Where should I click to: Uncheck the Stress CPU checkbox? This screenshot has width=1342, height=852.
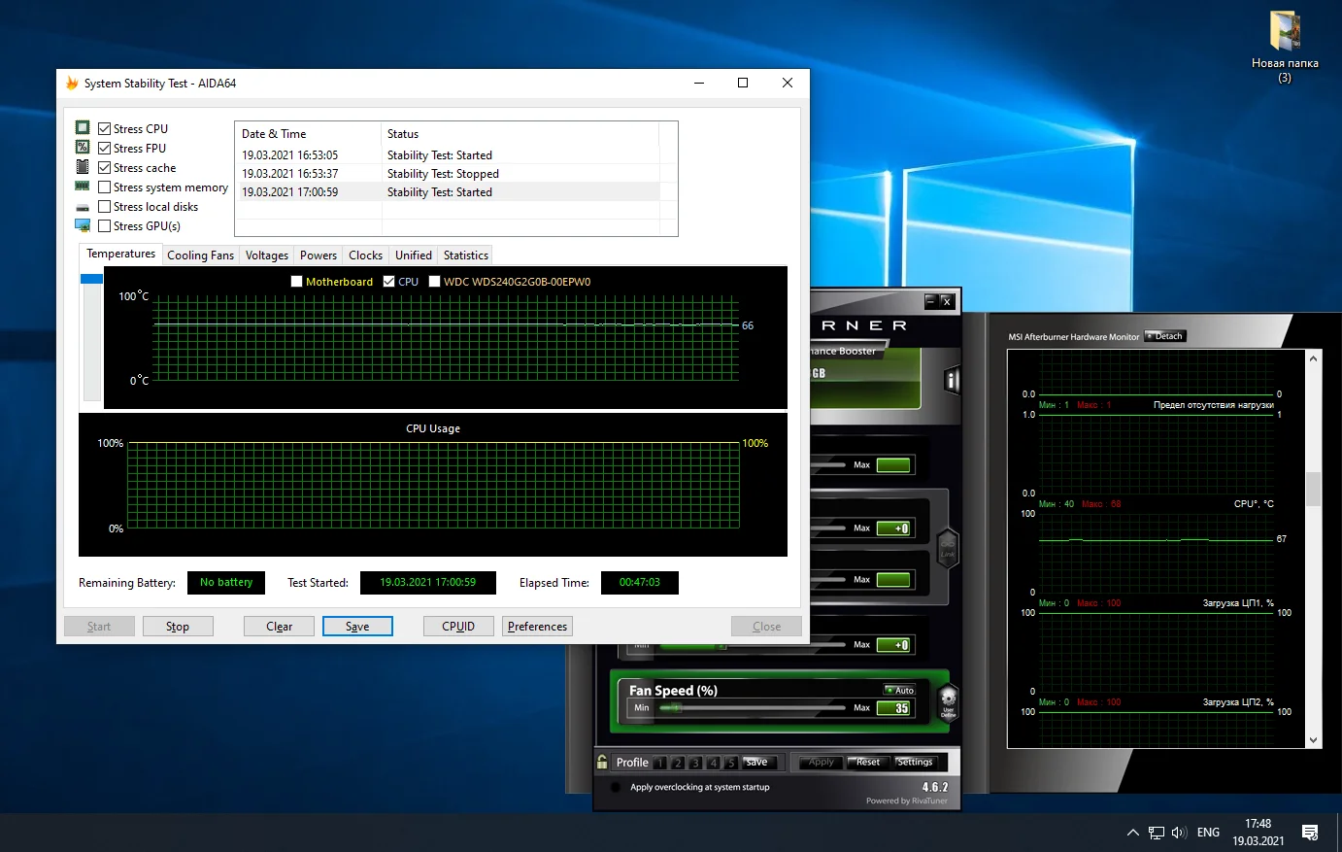pos(105,128)
